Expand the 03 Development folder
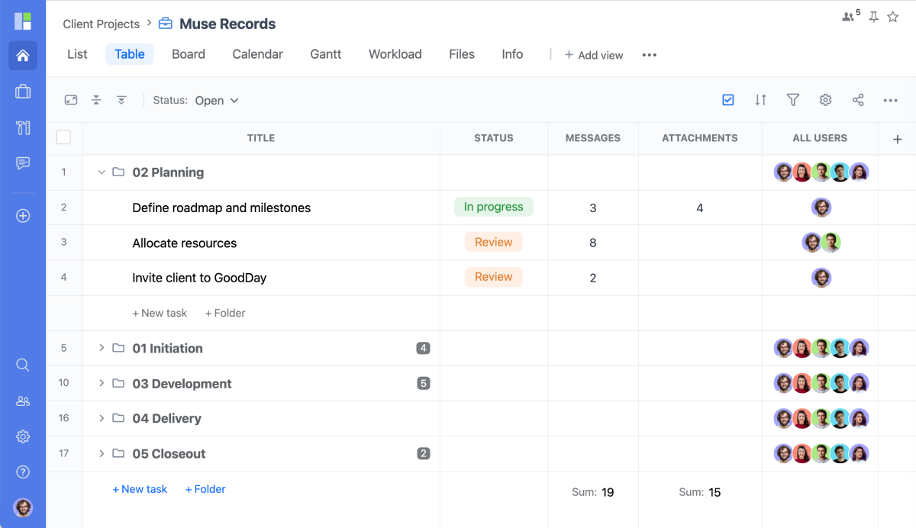The width and height of the screenshot is (916, 528). click(x=101, y=383)
